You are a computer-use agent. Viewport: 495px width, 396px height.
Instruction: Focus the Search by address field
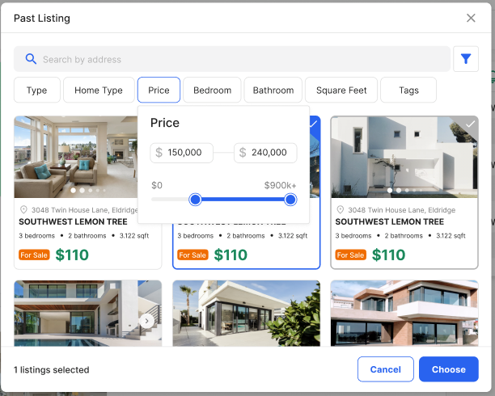pyautogui.click(x=232, y=59)
